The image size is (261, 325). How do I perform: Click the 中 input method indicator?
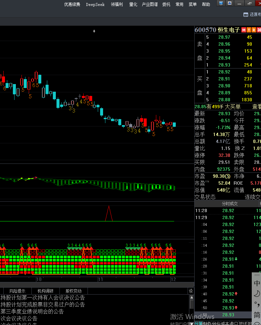(257, 283)
